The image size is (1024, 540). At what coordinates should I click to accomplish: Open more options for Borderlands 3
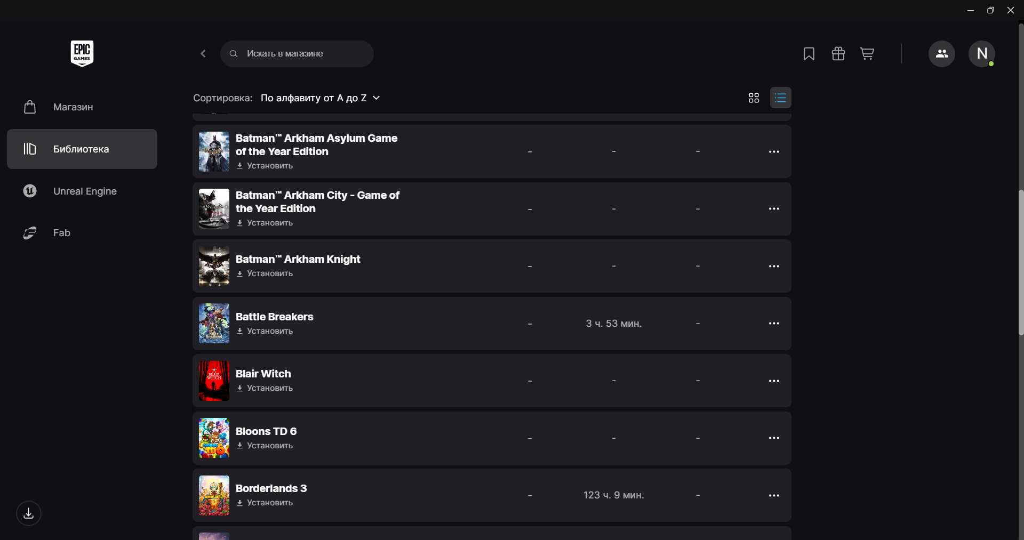[x=774, y=496]
